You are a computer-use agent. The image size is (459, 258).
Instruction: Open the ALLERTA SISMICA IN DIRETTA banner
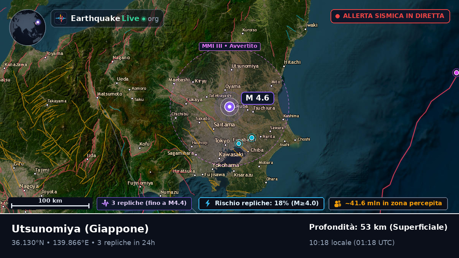pyautogui.click(x=390, y=16)
